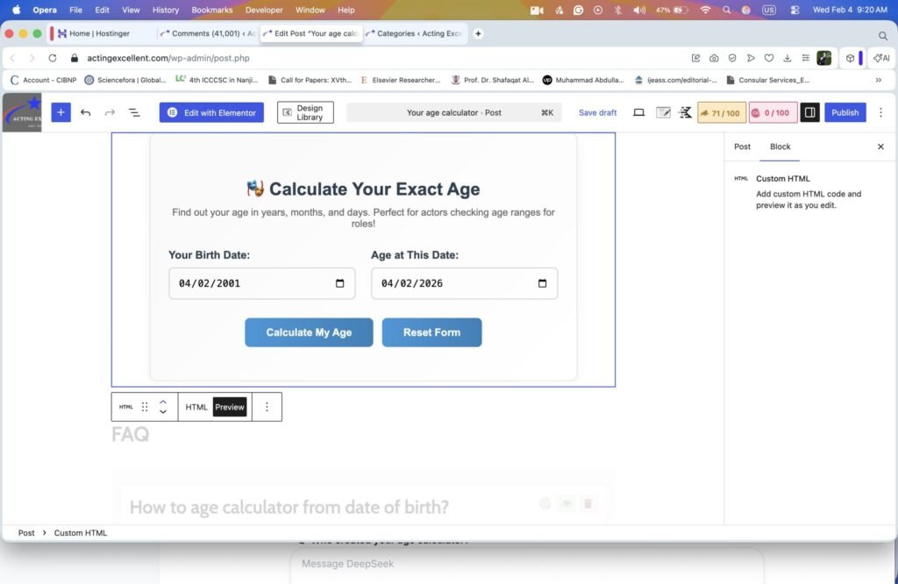Screen dimensions: 898x584
Task: Move the HTML block down with the chevron
Action: [163, 411]
